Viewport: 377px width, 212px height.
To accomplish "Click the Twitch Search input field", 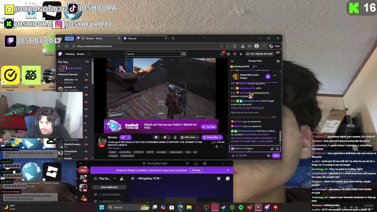I will click(153, 54).
